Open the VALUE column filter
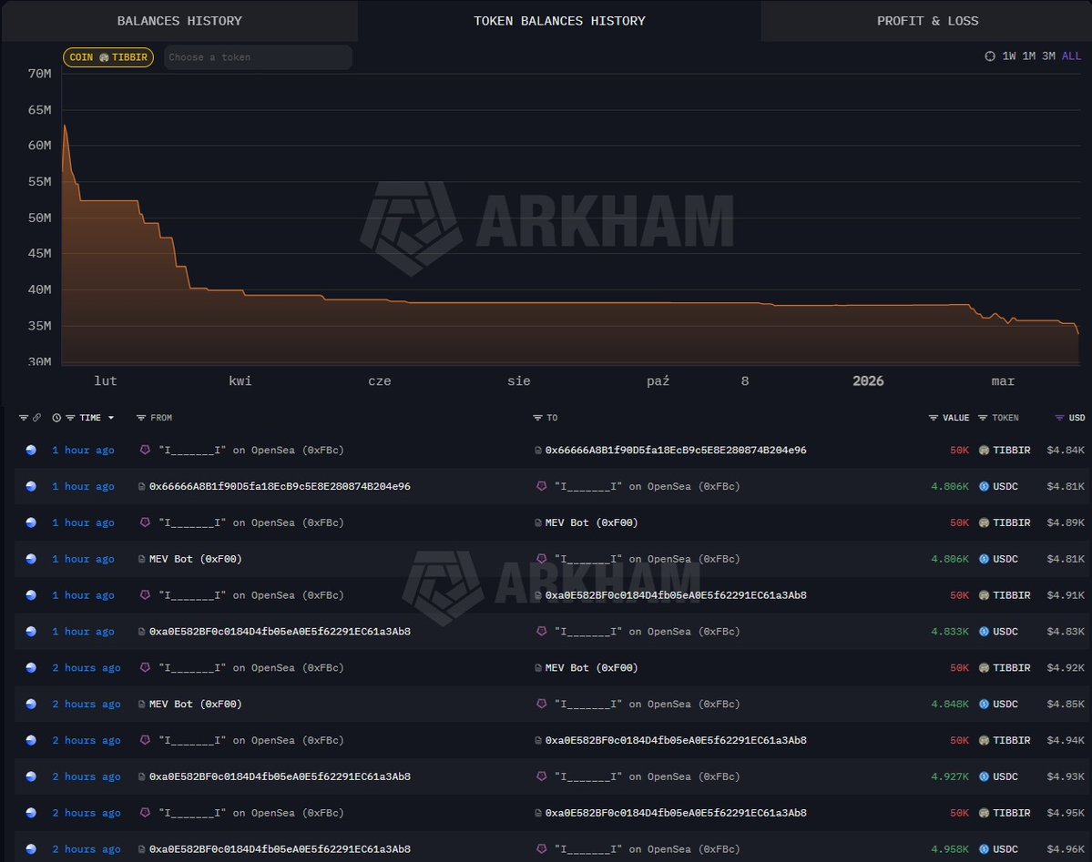The image size is (1092, 862). 934,418
